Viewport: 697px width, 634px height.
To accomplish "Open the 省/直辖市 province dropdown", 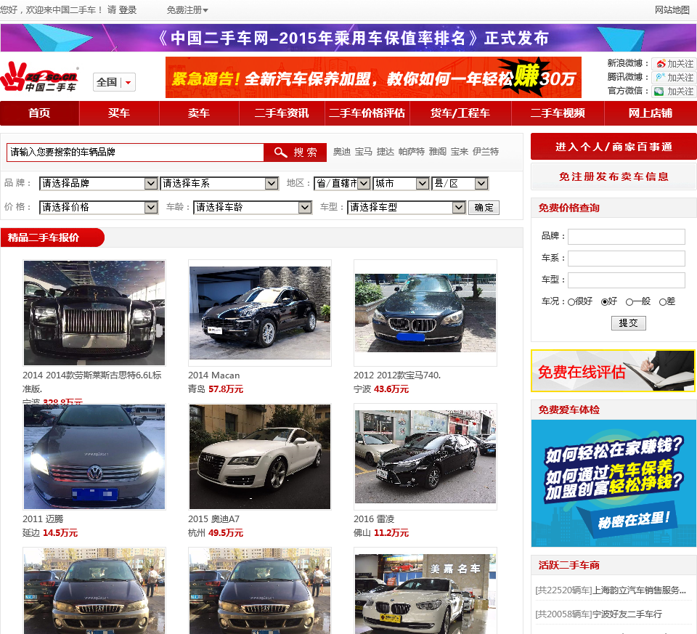I will [342, 183].
